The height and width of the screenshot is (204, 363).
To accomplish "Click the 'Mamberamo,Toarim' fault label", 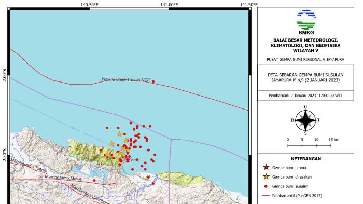I will pos(29,166).
